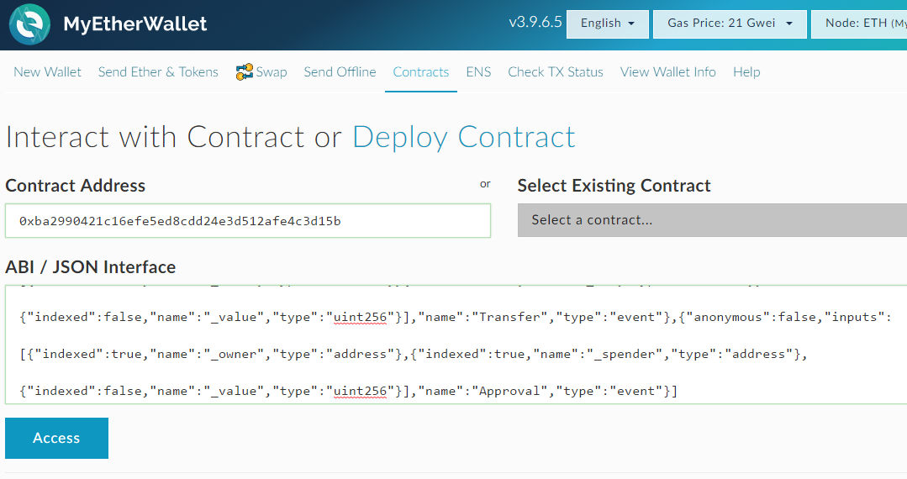Click the MyEtherWallet logo icon

30,24
